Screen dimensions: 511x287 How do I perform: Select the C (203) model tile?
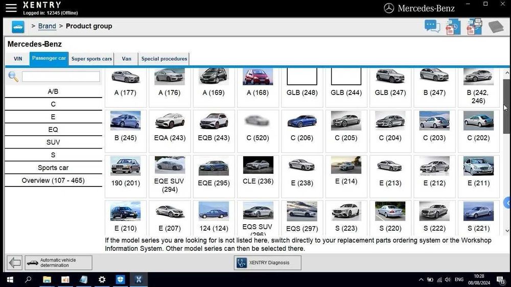[434, 131]
